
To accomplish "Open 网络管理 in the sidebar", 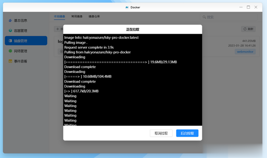I will pyautogui.click(x=26, y=51).
